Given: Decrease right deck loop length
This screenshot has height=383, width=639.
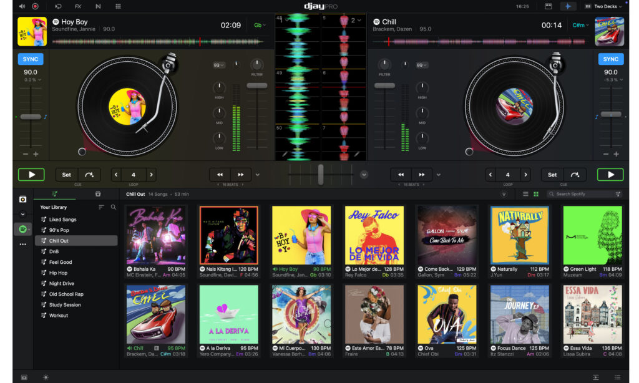Looking at the screenshot, I should (490, 175).
